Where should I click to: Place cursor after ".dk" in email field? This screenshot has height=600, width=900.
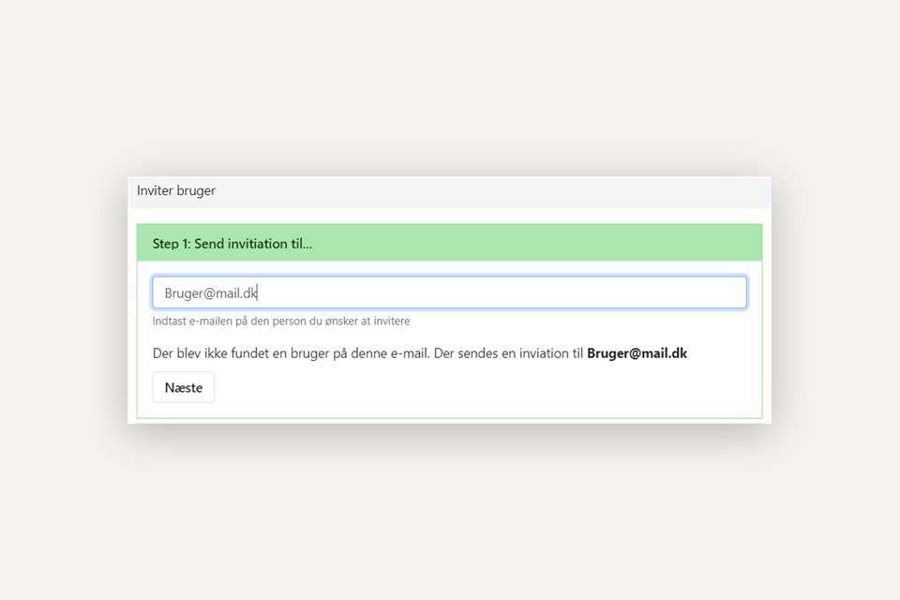[x=258, y=293]
